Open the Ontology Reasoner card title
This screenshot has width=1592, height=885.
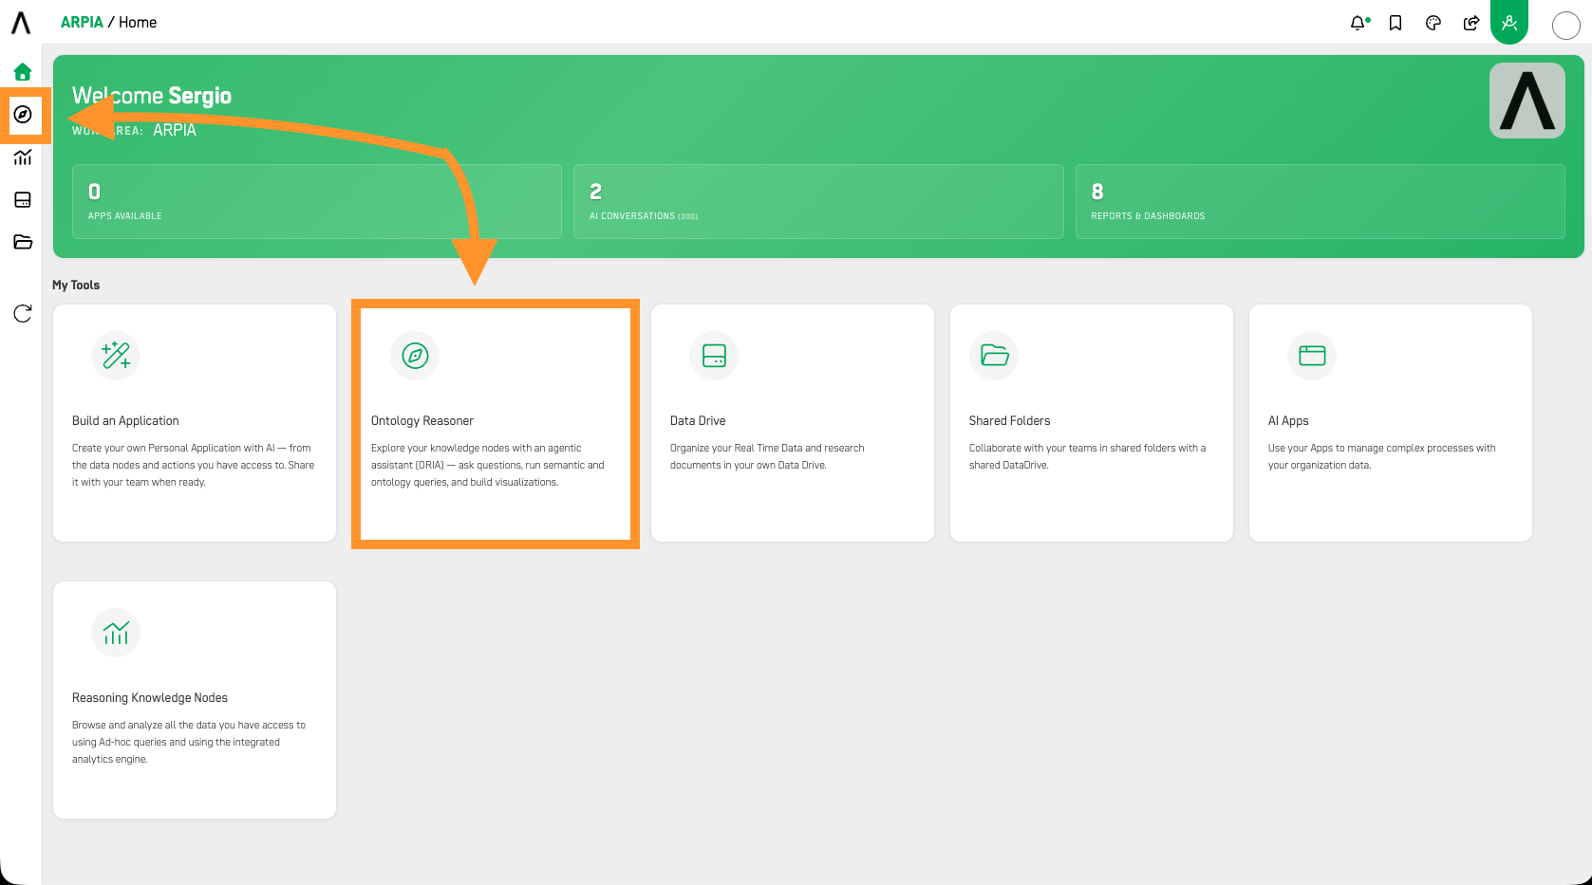tap(422, 421)
